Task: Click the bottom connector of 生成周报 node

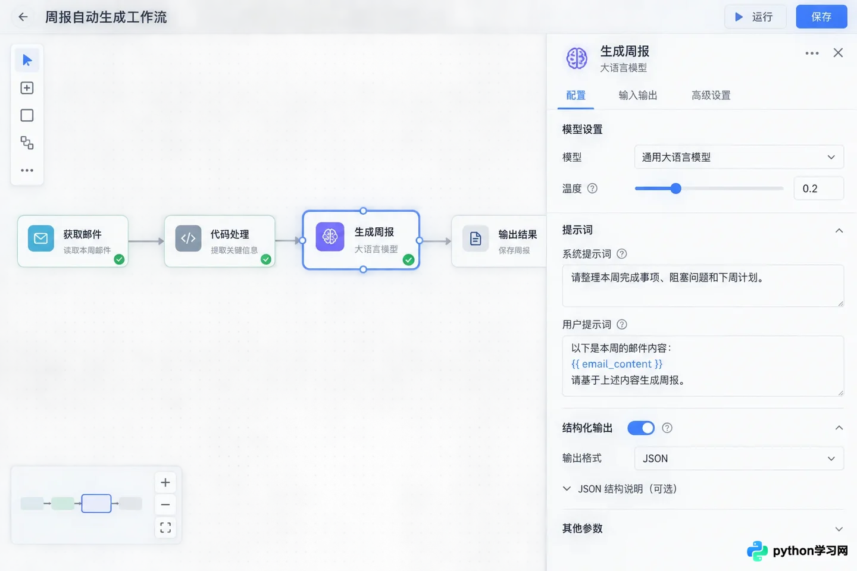Action: [x=363, y=269]
